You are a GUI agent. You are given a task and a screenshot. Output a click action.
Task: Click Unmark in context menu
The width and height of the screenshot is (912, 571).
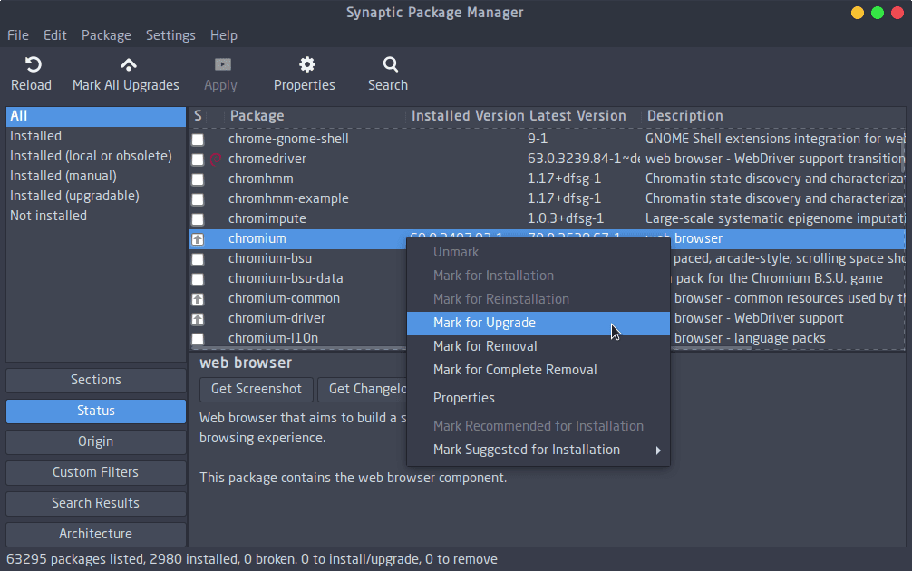click(x=538, y=252)
